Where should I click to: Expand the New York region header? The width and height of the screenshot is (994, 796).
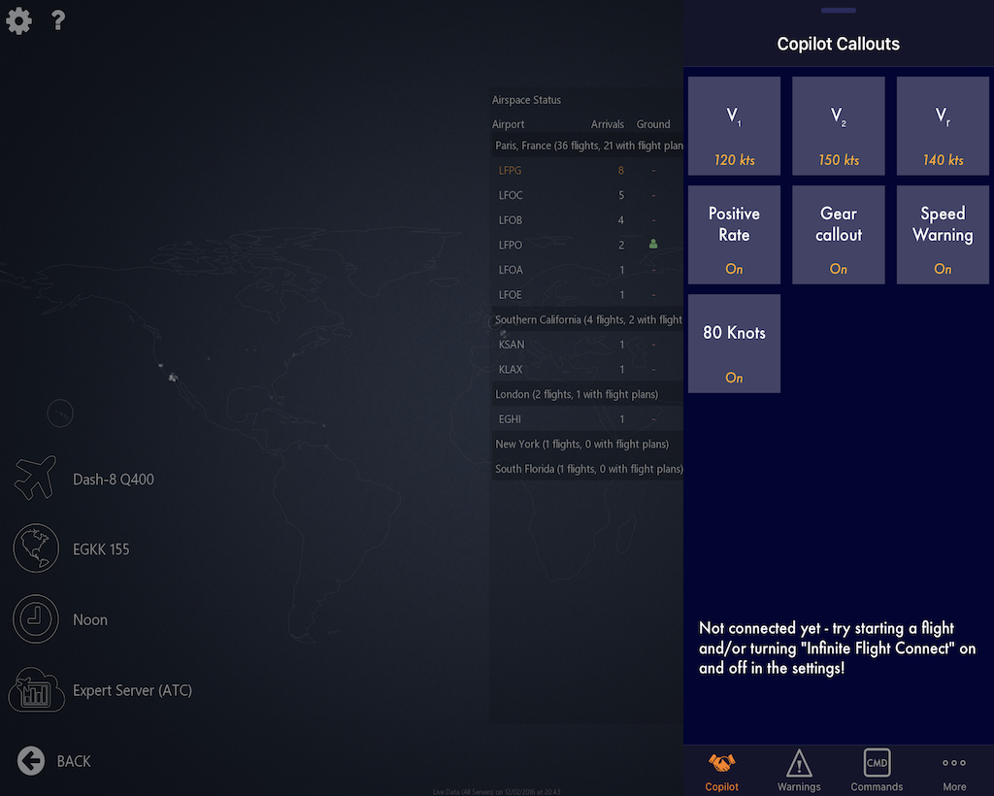[587, 445]
